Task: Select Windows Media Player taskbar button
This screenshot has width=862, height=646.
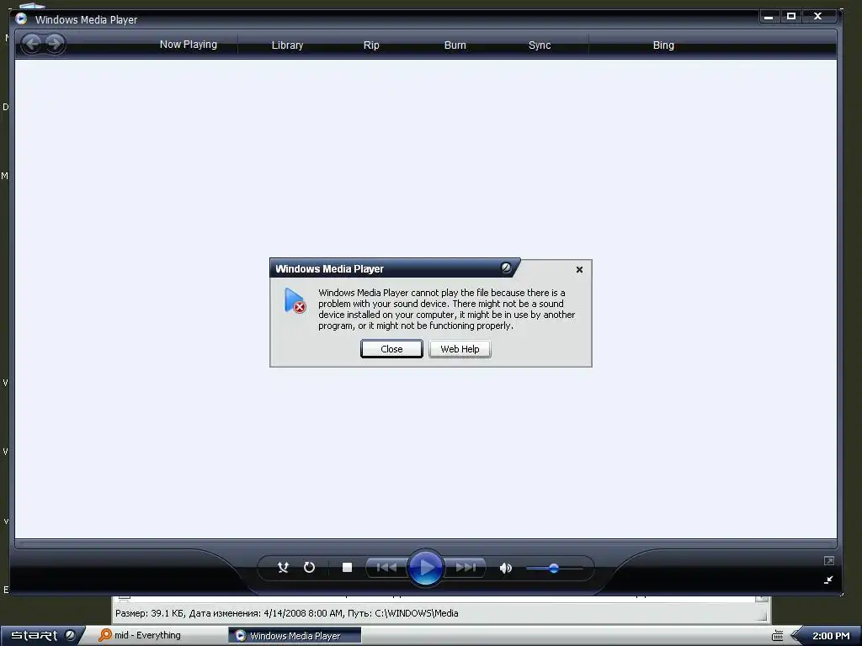Action: pos(295,636)
